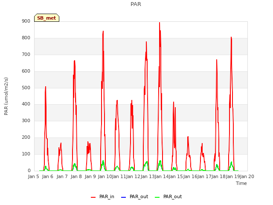
Task: Click the Jan 13 x-axis label
Action: tap(148, 176)
